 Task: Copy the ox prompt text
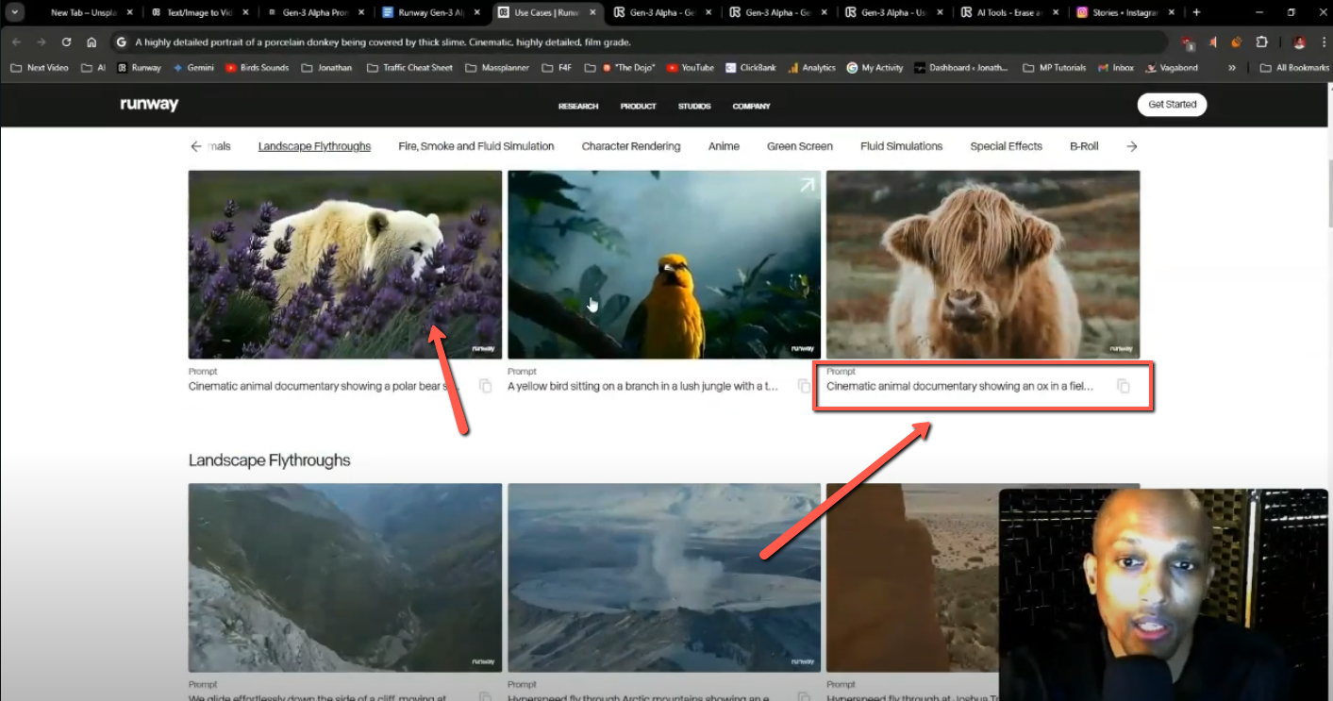pyautogui.click(x=1123, y=386)
